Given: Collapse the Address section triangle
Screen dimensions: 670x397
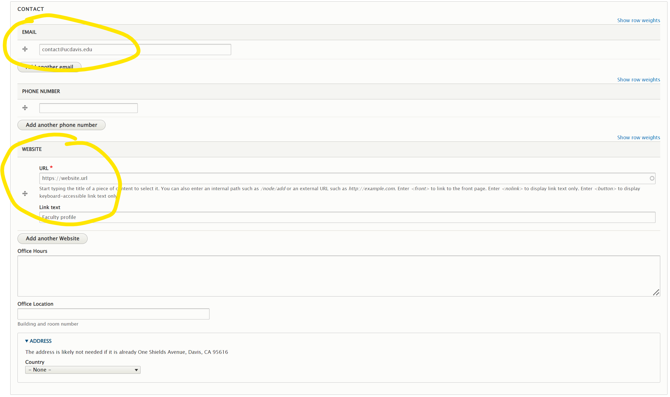Looking at the screenshot, I should pyautogui.click(x=27, y=341).
